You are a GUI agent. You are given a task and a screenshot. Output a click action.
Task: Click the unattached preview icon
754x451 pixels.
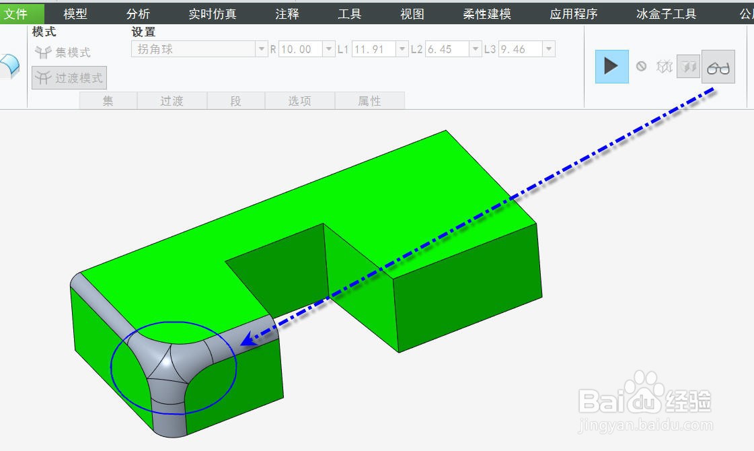[x=664, y=67]
